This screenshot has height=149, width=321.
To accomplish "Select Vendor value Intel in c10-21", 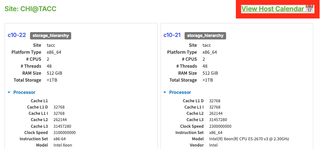I will [213, 145].
